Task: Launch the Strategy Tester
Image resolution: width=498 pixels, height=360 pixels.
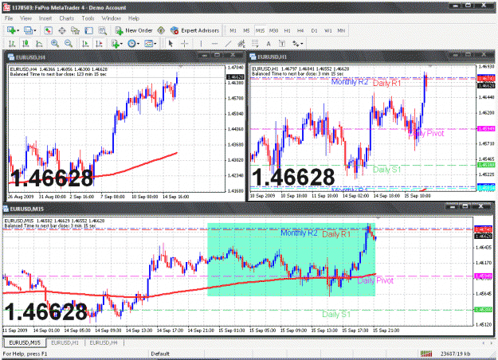Action: [x=102, y=30]
